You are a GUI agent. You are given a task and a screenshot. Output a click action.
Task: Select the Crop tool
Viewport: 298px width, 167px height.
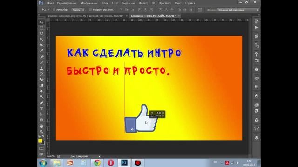(x=41, y=45)
